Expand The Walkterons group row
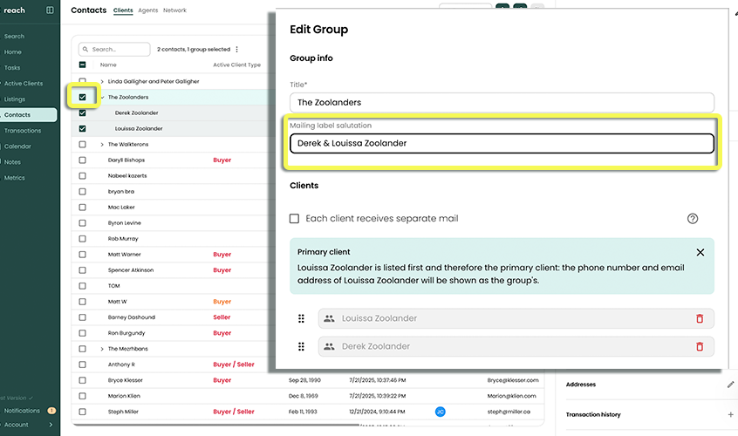The height and width of the screenshot is (436, 738). (x=102, y=145)
